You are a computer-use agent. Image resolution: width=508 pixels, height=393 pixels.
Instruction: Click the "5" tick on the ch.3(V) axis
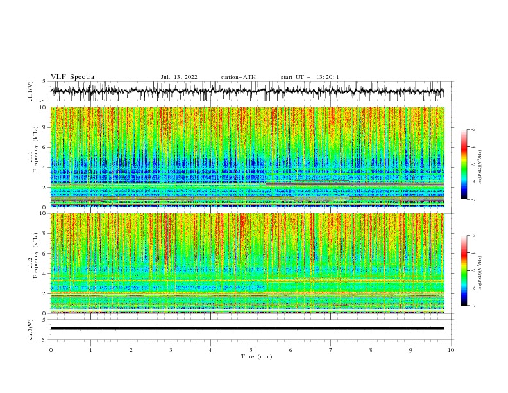[44, 319]
